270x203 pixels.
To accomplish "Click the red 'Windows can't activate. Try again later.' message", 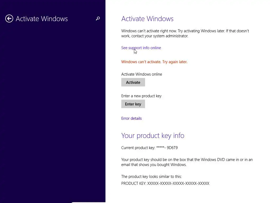I will pos(154,62).
